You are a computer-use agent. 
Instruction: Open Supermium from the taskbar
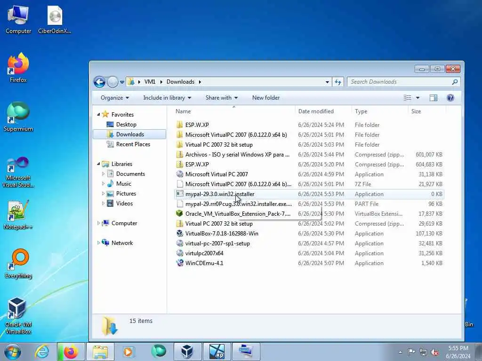(159, 352)
